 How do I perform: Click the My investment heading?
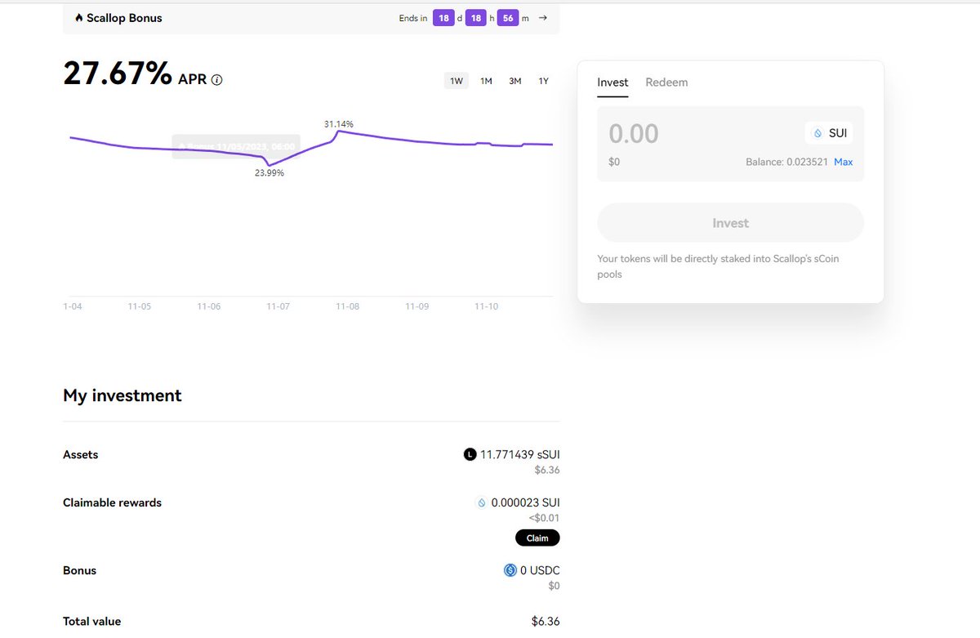122,395
